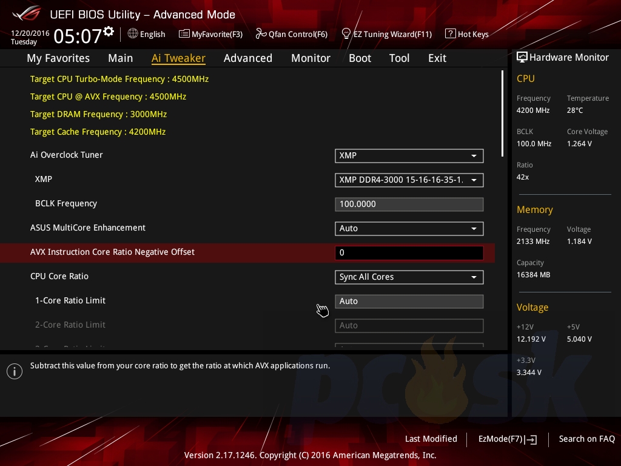Viewport: 621px width, 466px height.
Task: Click the Hot Keys question mark icon
Action: 451,34
